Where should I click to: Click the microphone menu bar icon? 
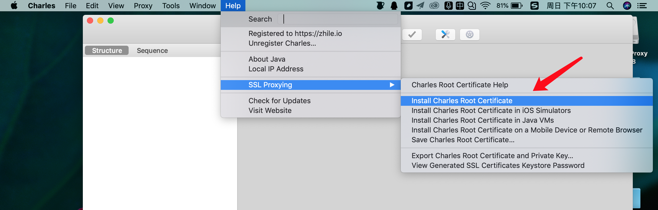(448, 6)
